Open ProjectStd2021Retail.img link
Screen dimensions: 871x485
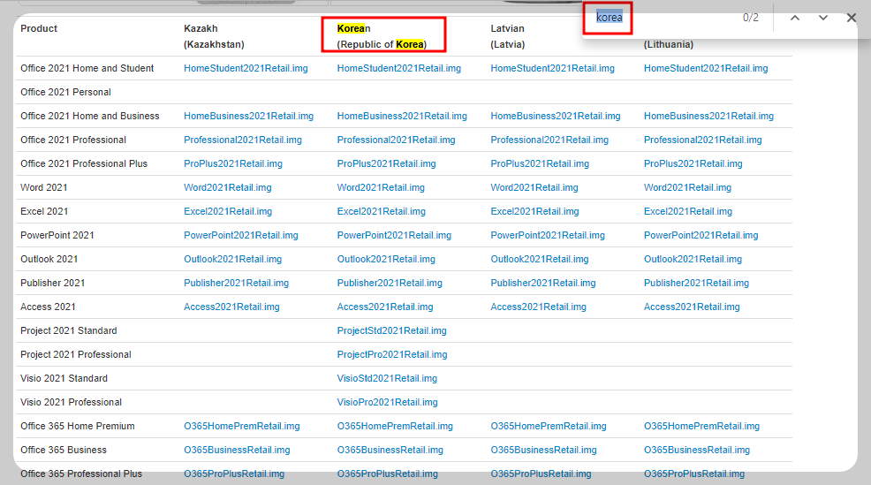[x=391, y=331]
